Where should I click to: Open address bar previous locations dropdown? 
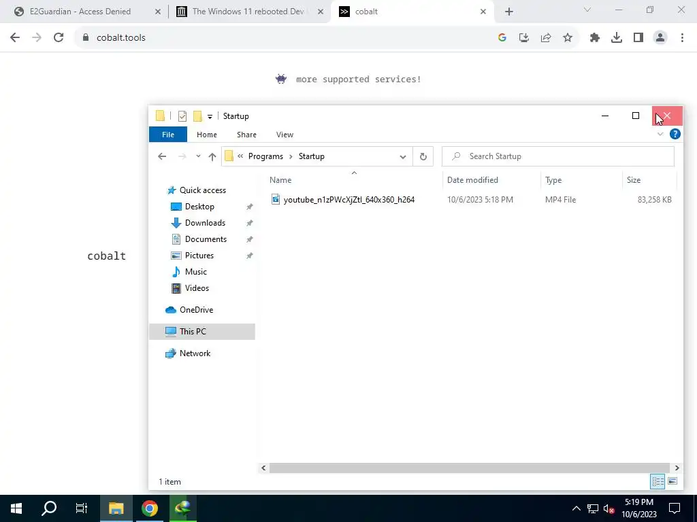[x=403, y=157]
